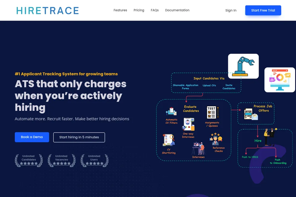Click the analytics dashboard monitor icon

(280, 80)
